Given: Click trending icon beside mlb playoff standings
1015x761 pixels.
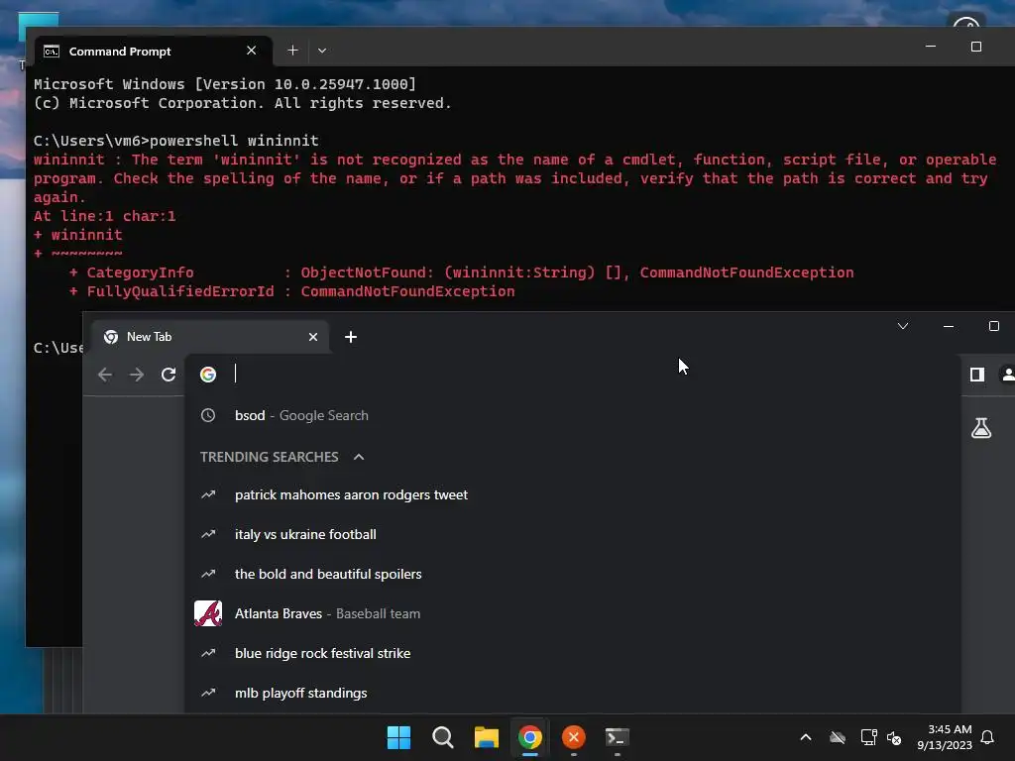Looking at the screenshot, I should pyautogui.click(x=208, y=693).
